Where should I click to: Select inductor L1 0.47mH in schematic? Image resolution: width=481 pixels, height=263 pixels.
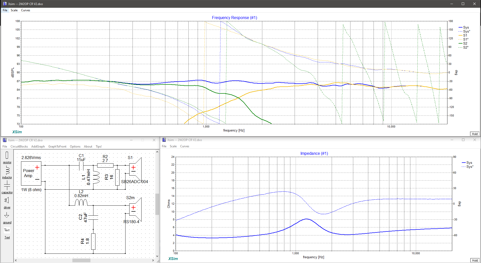pos(96,177)
